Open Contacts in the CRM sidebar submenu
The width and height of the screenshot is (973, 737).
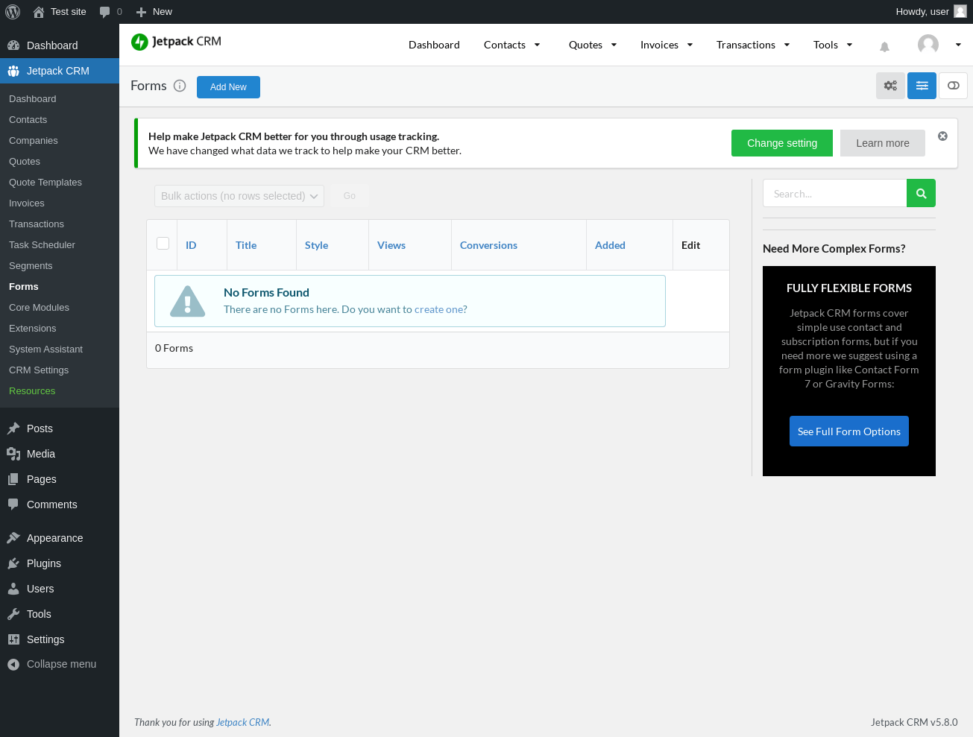click(28, 120)
